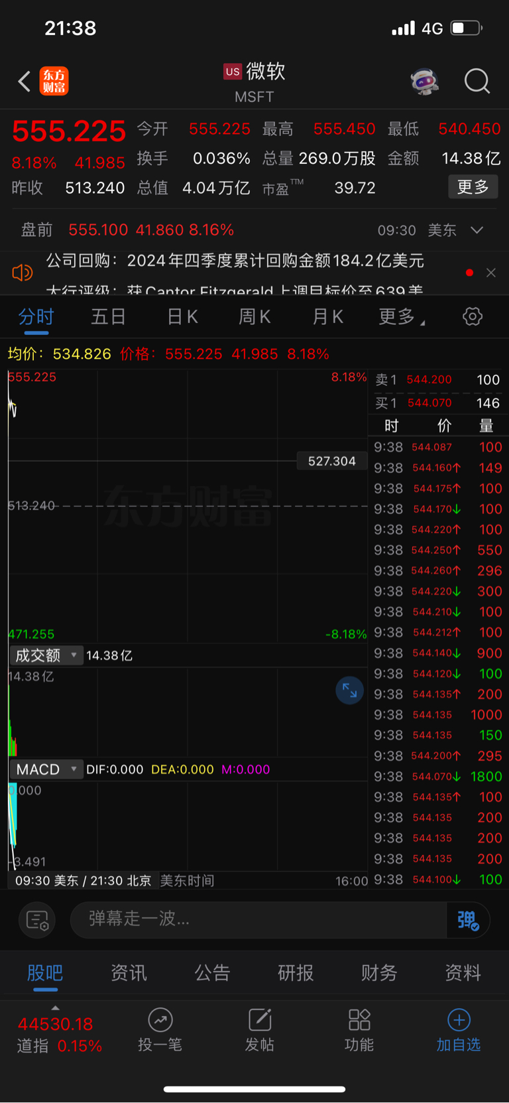Tap the 买1 544.070 quote row

[x=437, y=403]
